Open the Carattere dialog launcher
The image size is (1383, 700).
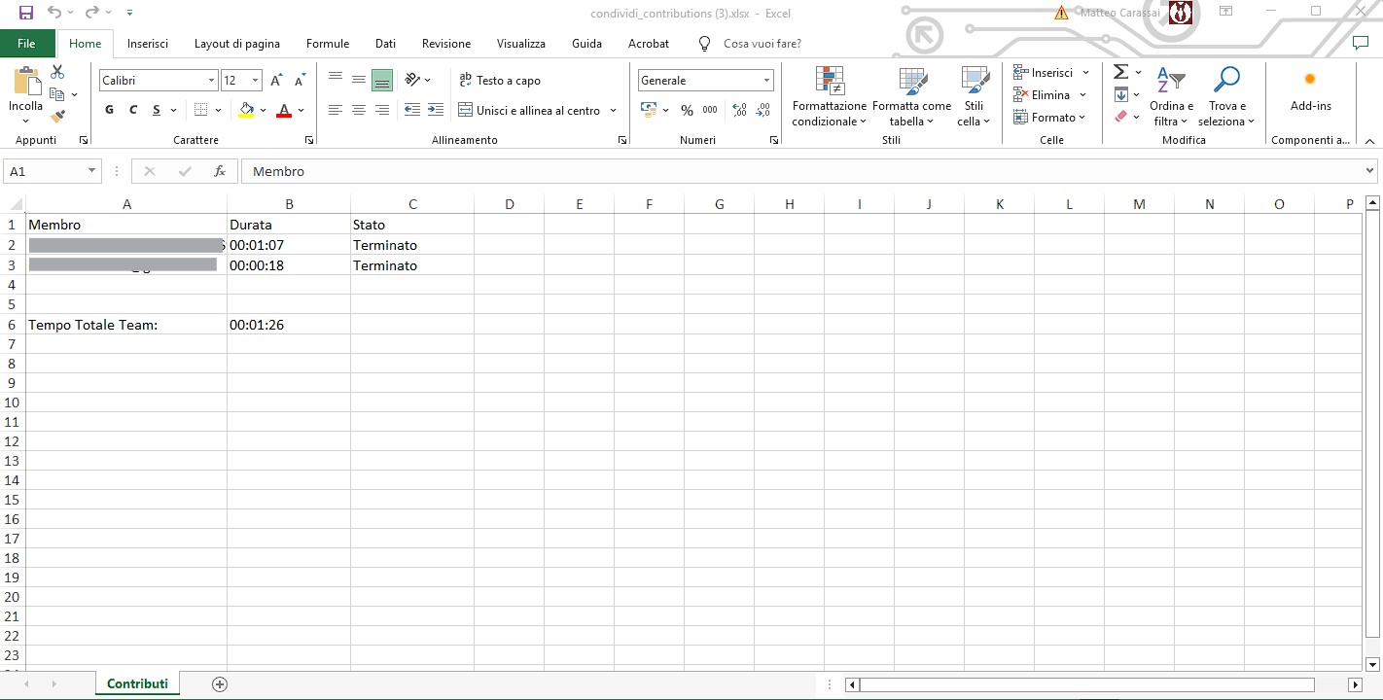(x=309, y=141)
